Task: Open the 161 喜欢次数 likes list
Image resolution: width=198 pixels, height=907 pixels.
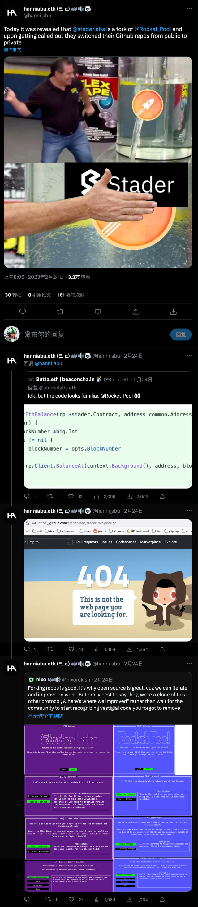Action: point(71,295)
